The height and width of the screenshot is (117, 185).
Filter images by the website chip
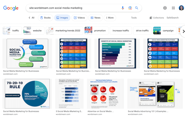[34, 30]
